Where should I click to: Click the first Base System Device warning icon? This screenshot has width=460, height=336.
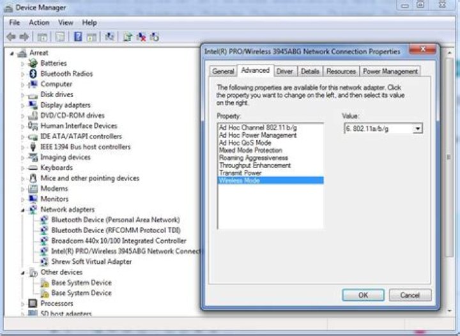pyautogui.click(x=44, y=283)
